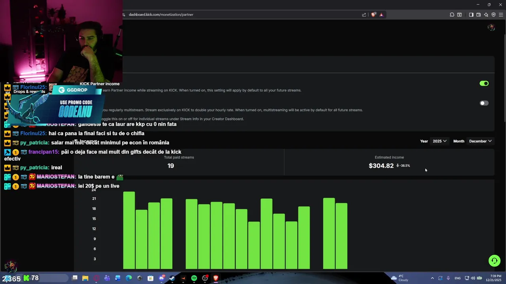The image size is (506, 284).
Task: Open the Brave Wallet icon
Action: click(x=478, y=15)
